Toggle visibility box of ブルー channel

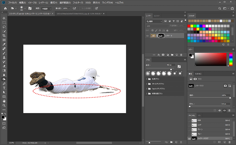coord(189,134)
